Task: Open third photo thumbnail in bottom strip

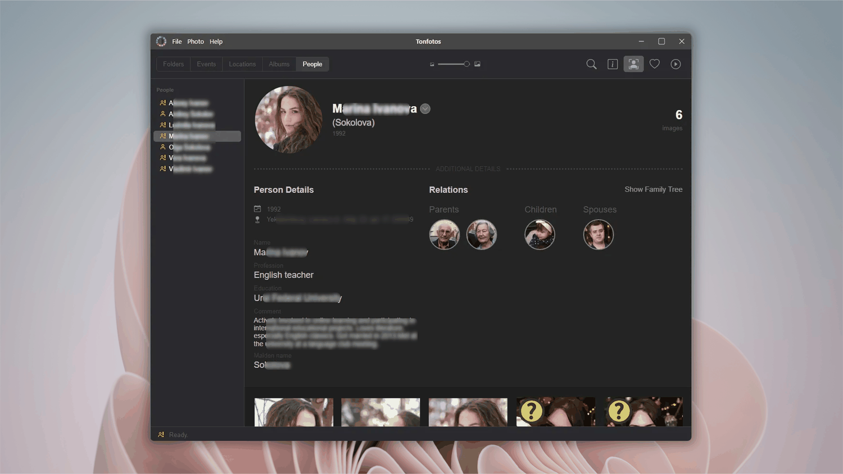Action: point(468,412)
